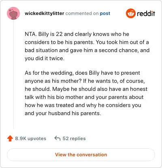Open the blue "post" link
The height and width of the screenshot is (168, 162).
pyautogui.click(x=105, y=13)
